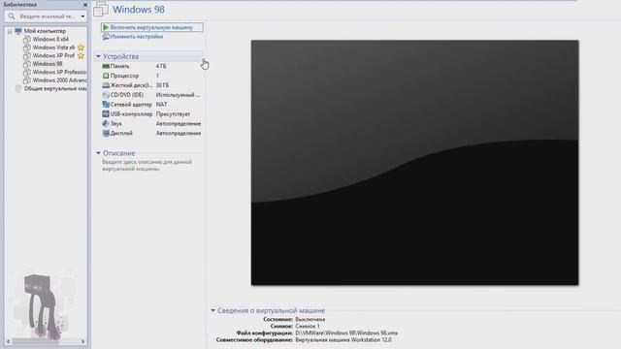Click the edit settings wrench icon

pyautogui.click(x=106, y=37)
